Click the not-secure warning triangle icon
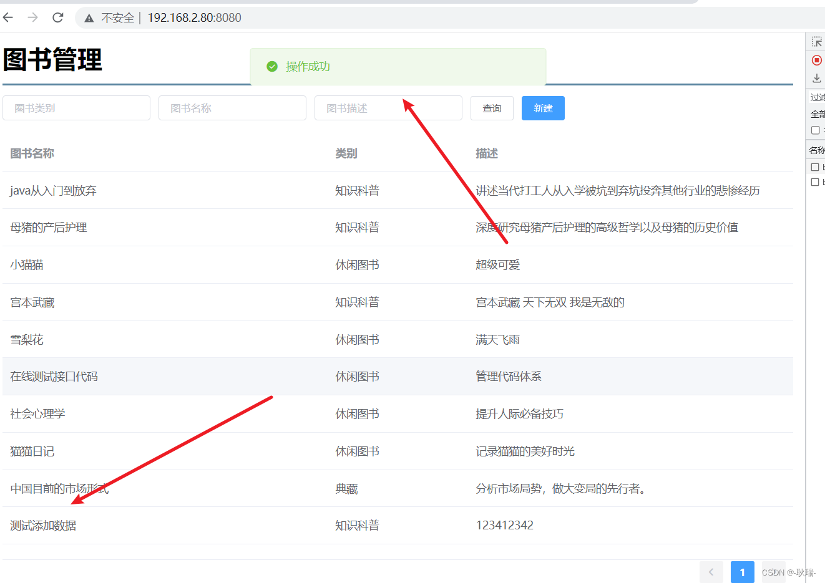This screenshot has height=583, width=825. [x=89, y=18]
